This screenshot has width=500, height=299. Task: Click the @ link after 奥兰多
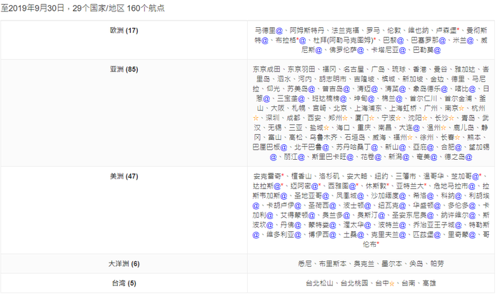[346, 216]
